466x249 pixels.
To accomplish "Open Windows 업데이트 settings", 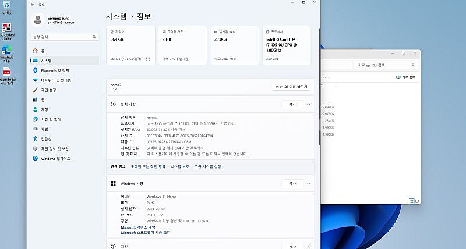I will click(65, 158).
